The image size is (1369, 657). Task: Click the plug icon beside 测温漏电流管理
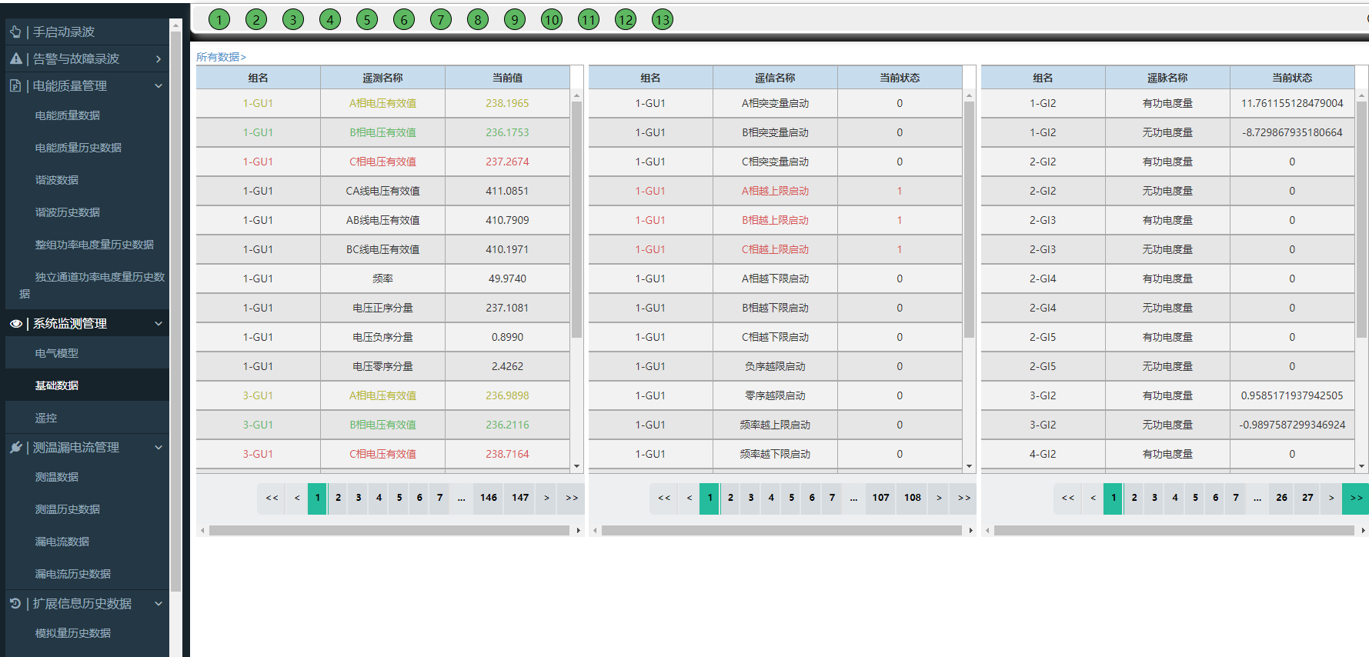(15, 447)
